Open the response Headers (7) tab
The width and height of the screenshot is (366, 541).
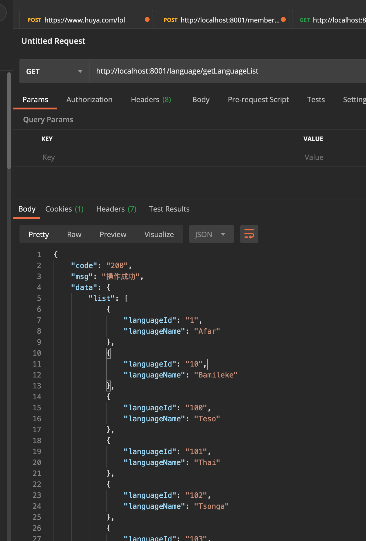click(x=116, y=209)
